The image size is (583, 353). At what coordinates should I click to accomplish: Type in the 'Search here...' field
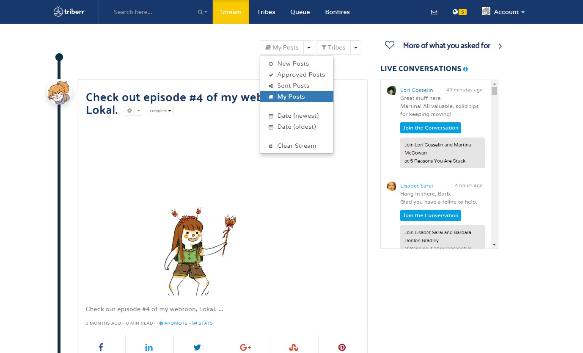152,12
